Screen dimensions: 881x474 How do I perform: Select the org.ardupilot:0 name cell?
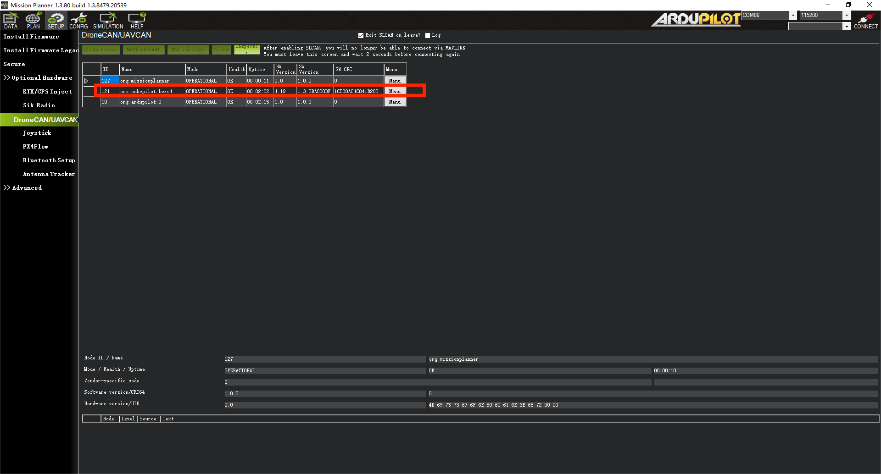pyautogui.click(x=152, y=102)
